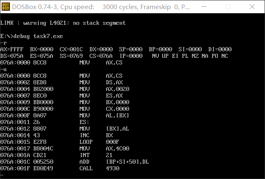Viewport: 265px width, 179px height.
Task: Click 'MOV AL,[BX]' instruction
Action: click(x=104, y=116)
